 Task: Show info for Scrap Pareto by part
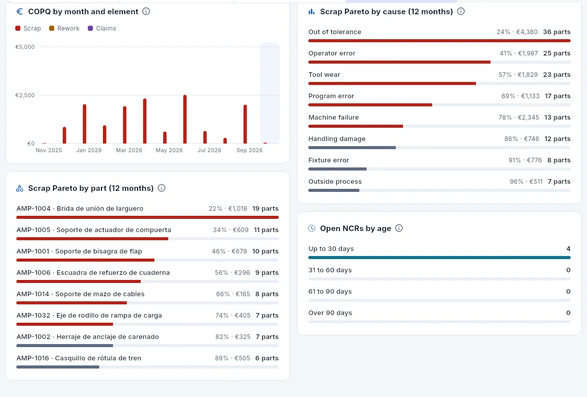162,188
